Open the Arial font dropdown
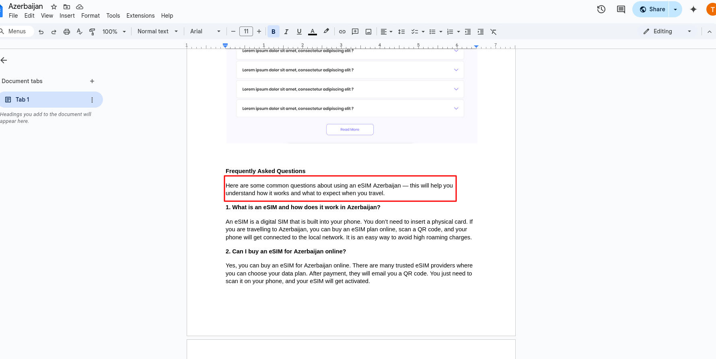716x359 pixels. point(205,31)
